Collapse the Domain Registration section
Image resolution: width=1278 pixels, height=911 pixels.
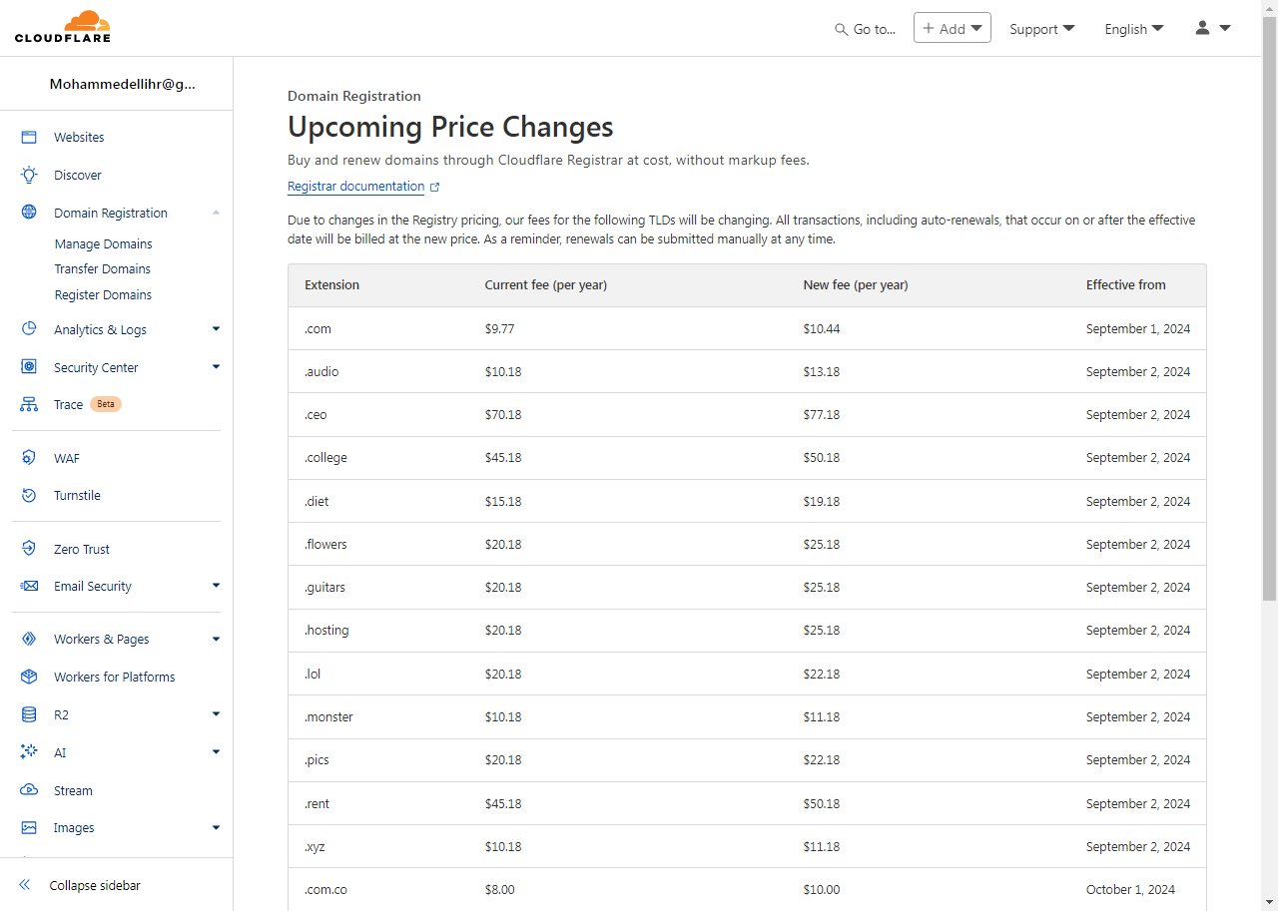pyautogui.click(x=216, y=214)
